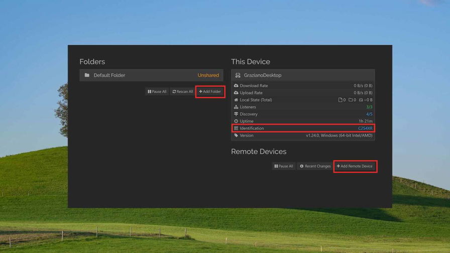Click the Local State home icon

pos(236,100)
